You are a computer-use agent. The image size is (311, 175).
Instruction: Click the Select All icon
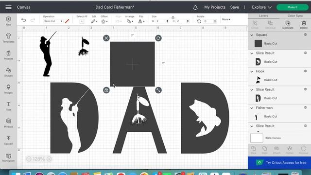[x=82, y=21]
